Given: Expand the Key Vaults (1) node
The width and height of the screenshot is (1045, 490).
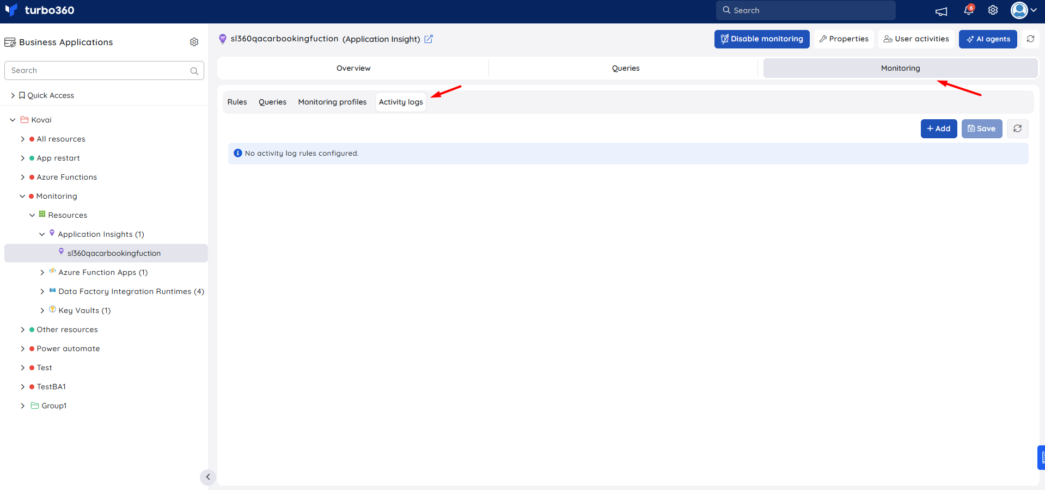Looking at the screenshot, I should coord(42,311).
